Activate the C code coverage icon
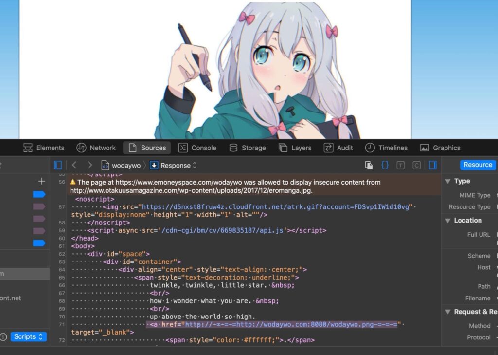This screenshot has height=355, width=498. 416,165
